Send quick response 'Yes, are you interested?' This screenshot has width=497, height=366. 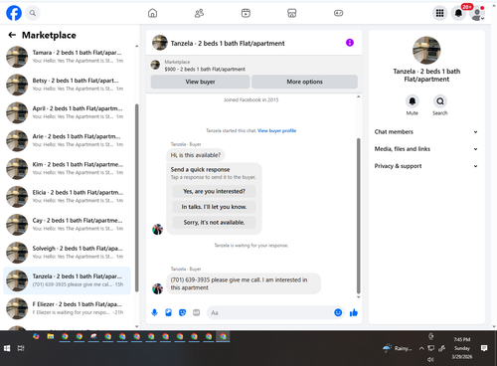(x=214, y=191)
